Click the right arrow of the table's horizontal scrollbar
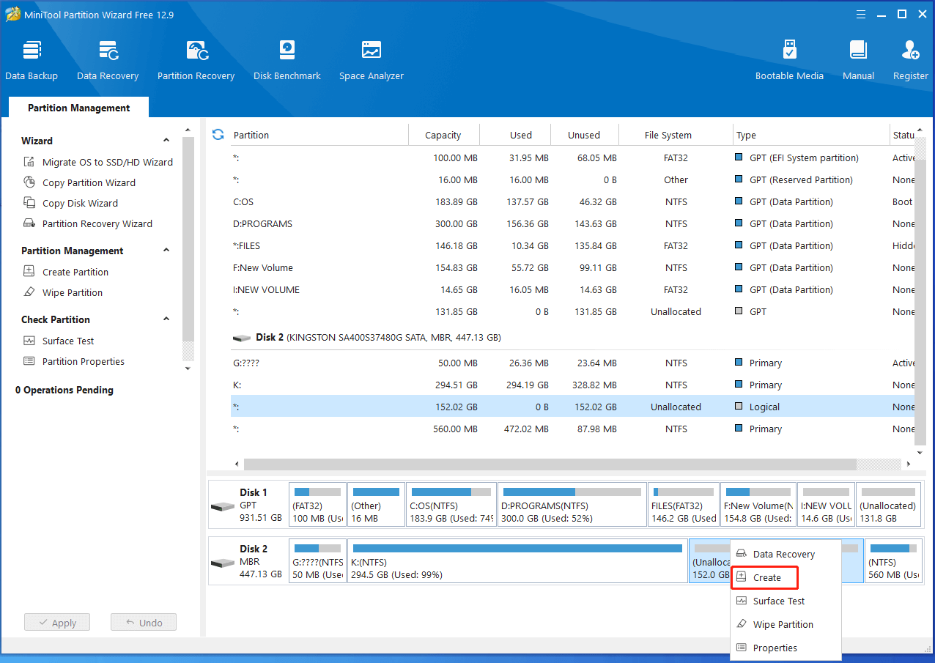This screenshot has width=935, height=663. [909, 464]
